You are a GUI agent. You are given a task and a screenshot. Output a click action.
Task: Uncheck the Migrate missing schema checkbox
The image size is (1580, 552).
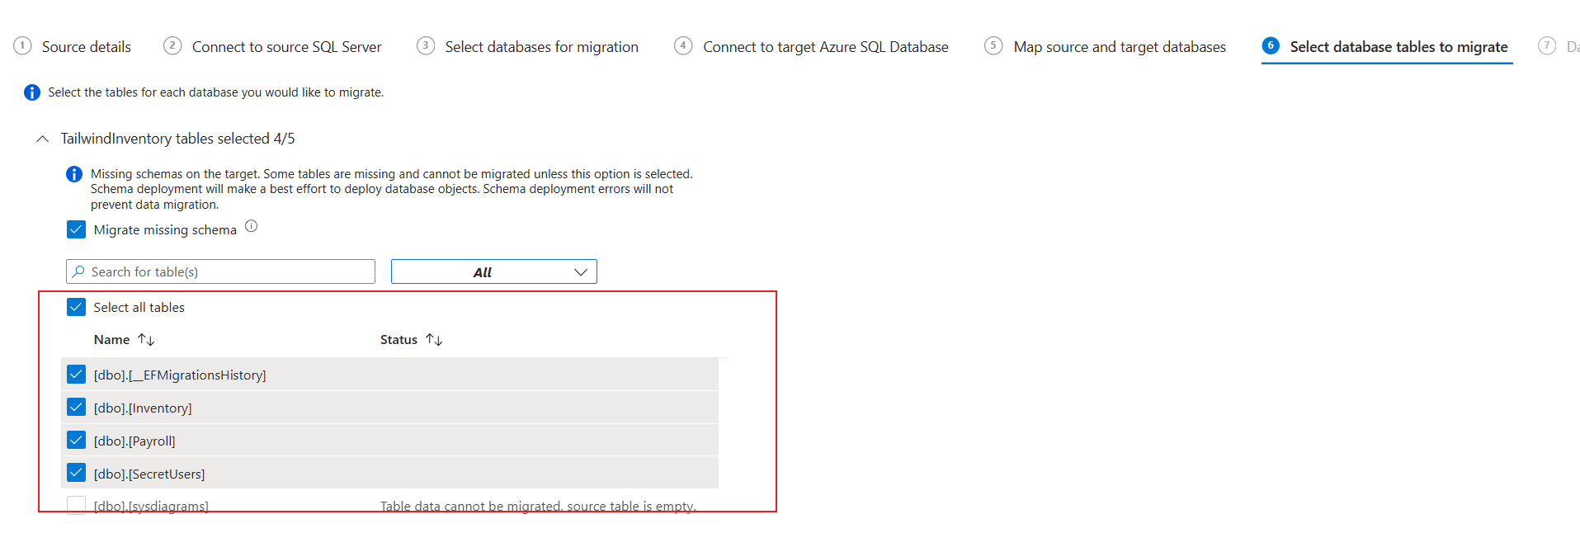[x=76, y=229]
